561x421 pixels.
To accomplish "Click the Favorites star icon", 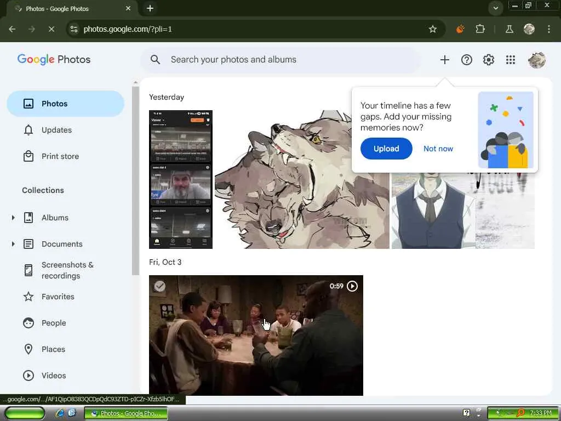I will pyautogui.click(x=28, y=297).
